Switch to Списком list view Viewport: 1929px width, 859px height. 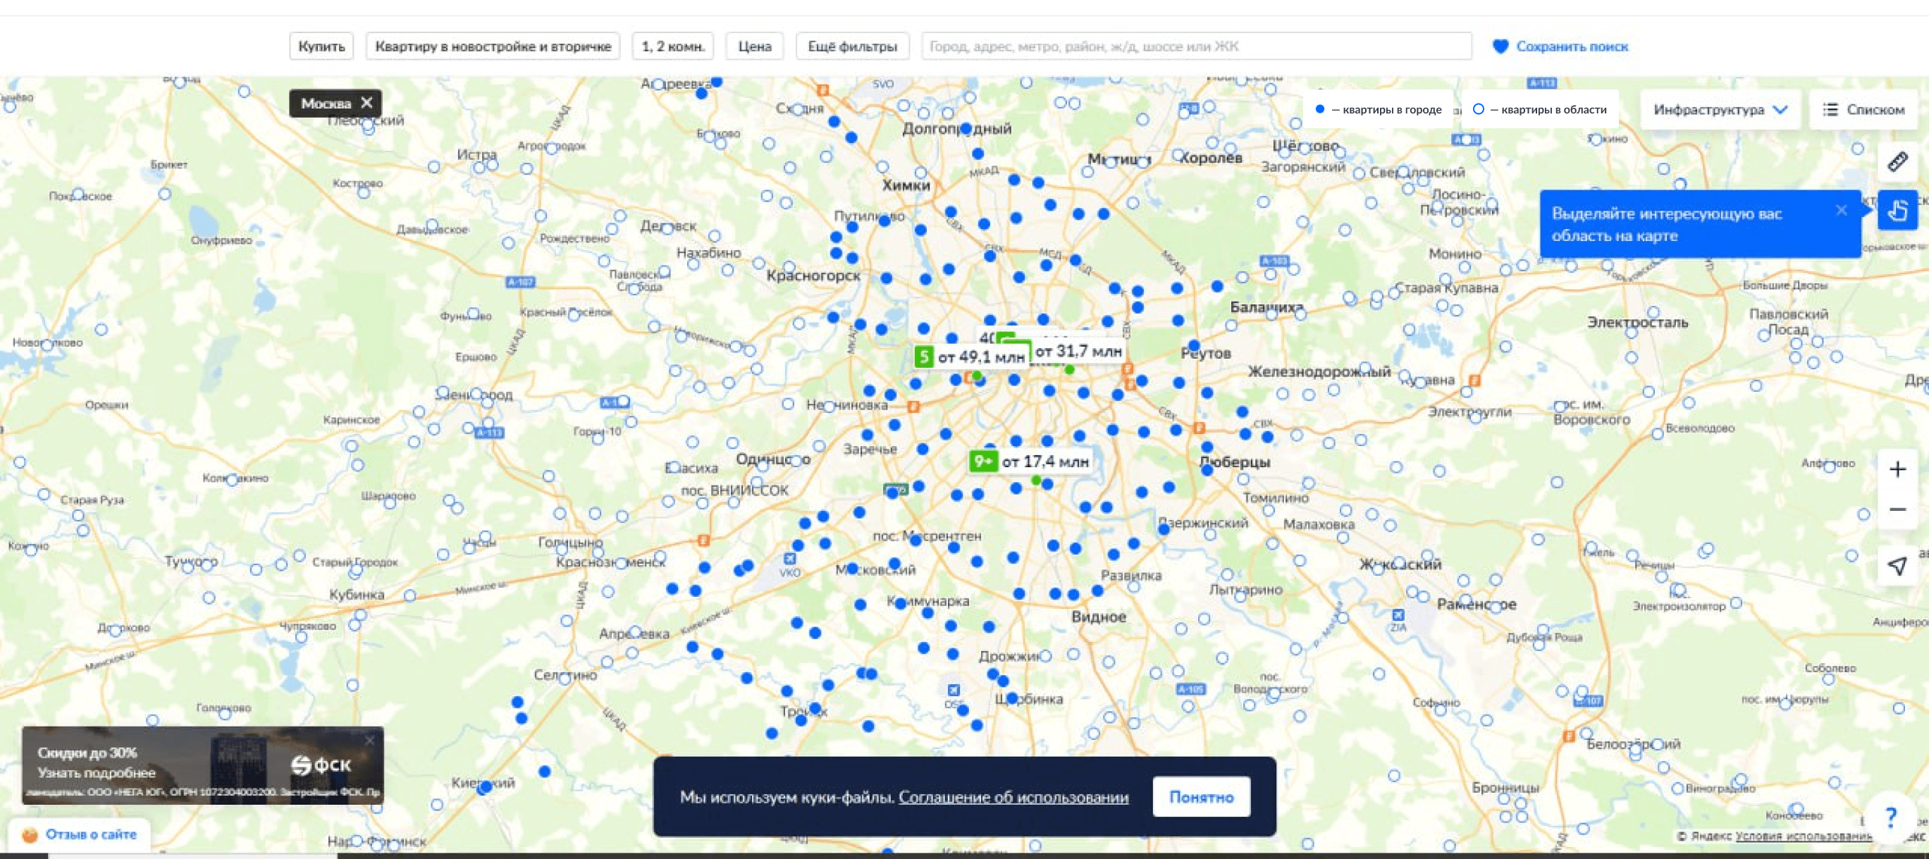(x=1864, y=110)
